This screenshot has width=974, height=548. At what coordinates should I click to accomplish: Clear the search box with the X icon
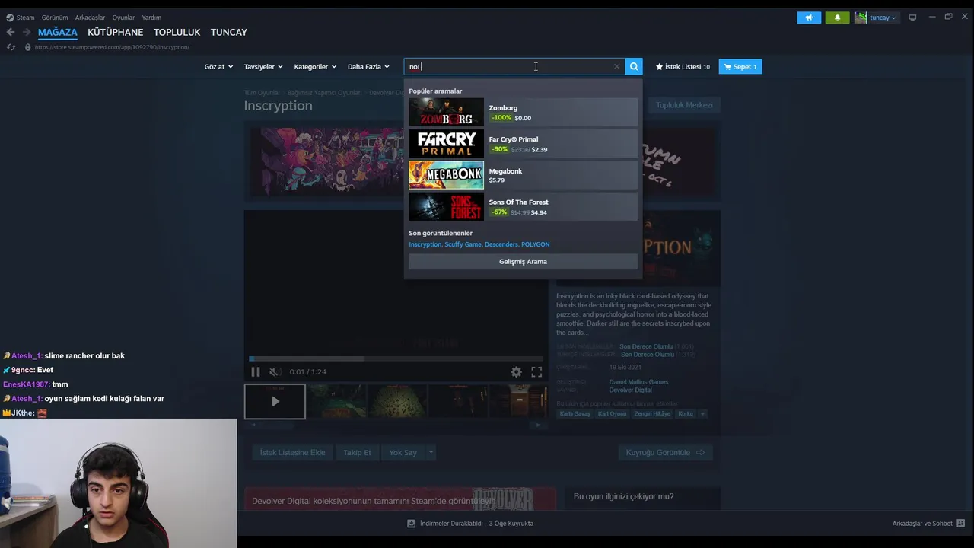[x=616, y=66]
